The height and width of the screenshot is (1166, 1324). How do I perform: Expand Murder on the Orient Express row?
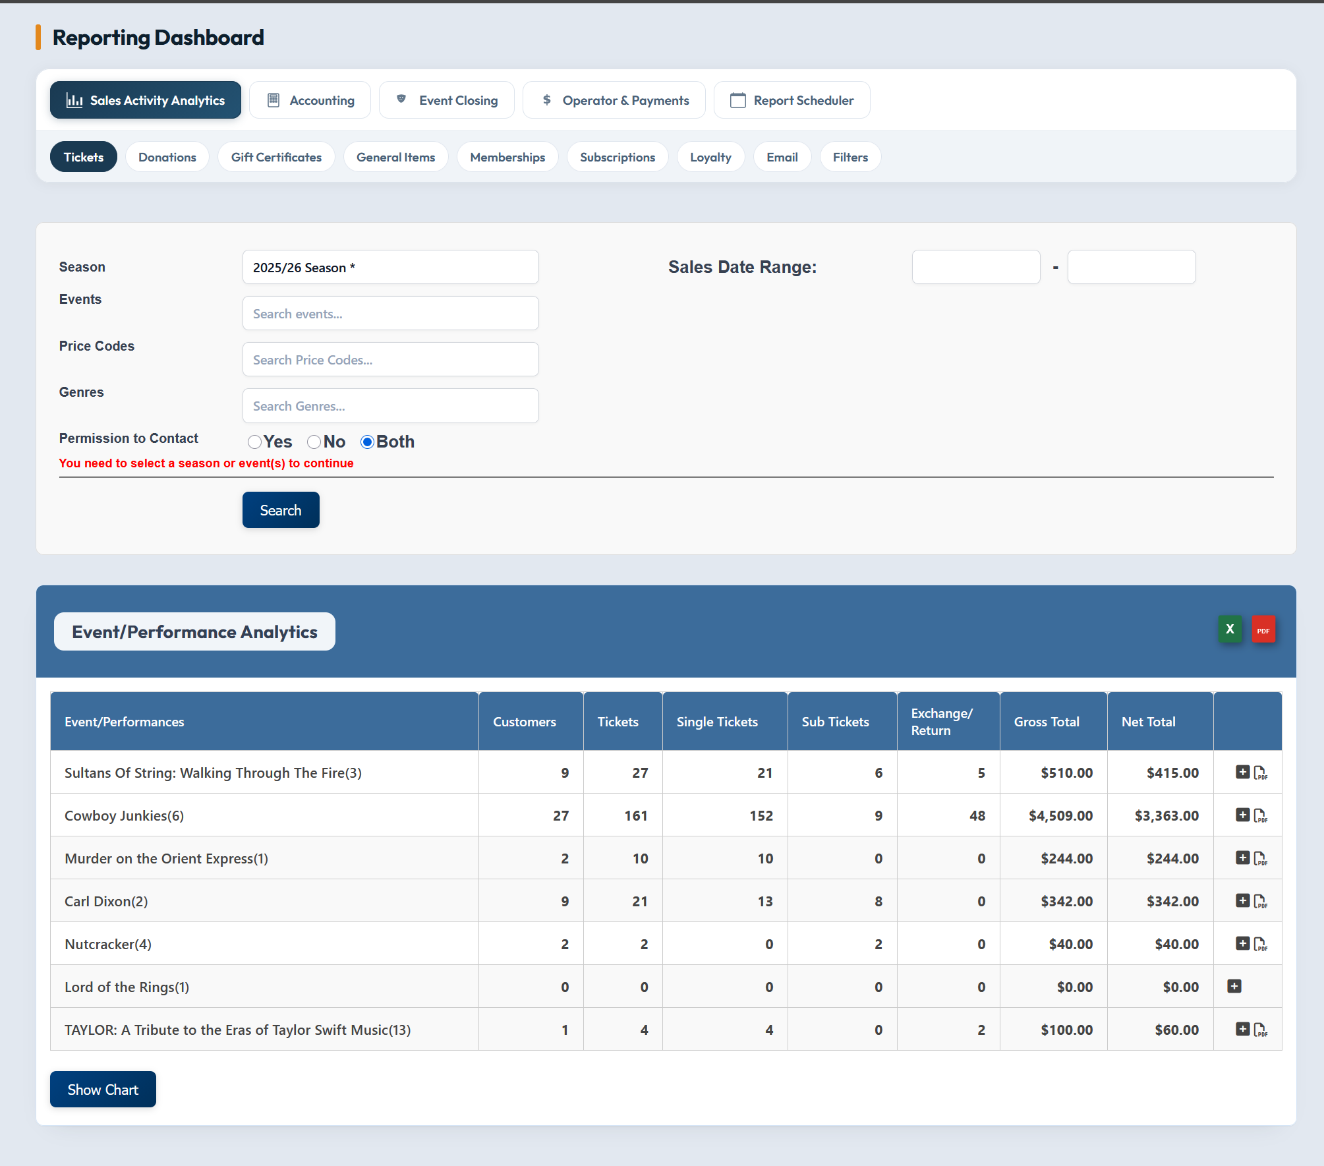[x=1242, y=858]
